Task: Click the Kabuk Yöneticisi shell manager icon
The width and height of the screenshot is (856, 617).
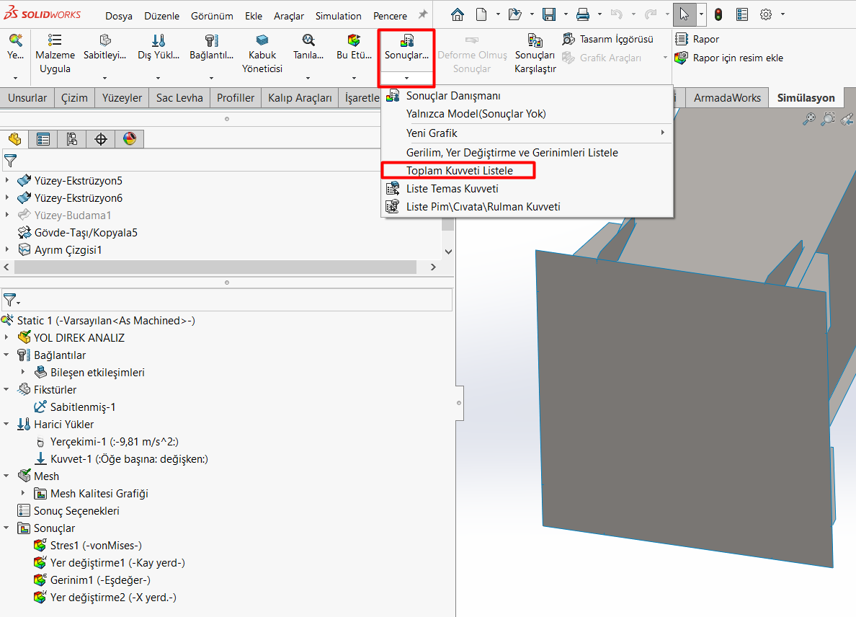Action: pyautogui.click(x=262, y=40)
